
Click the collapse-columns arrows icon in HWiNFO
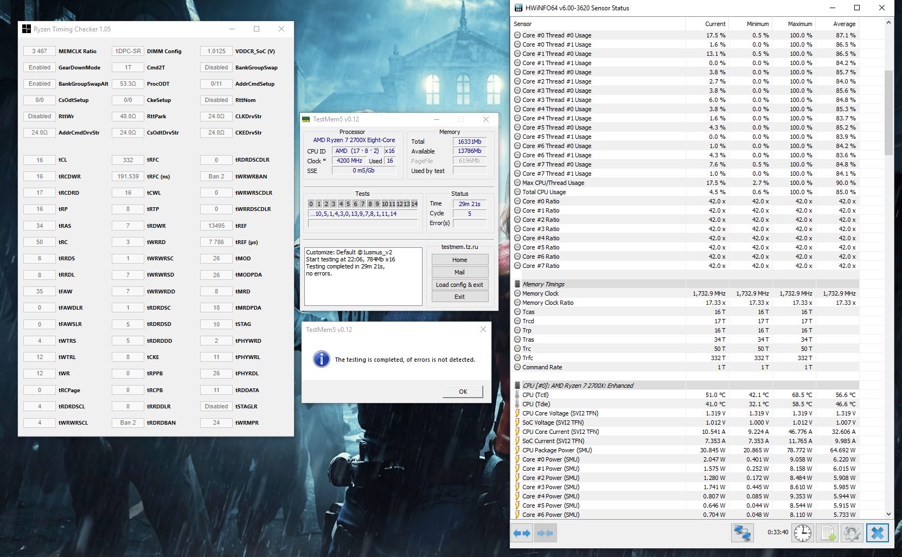(545, 533)
